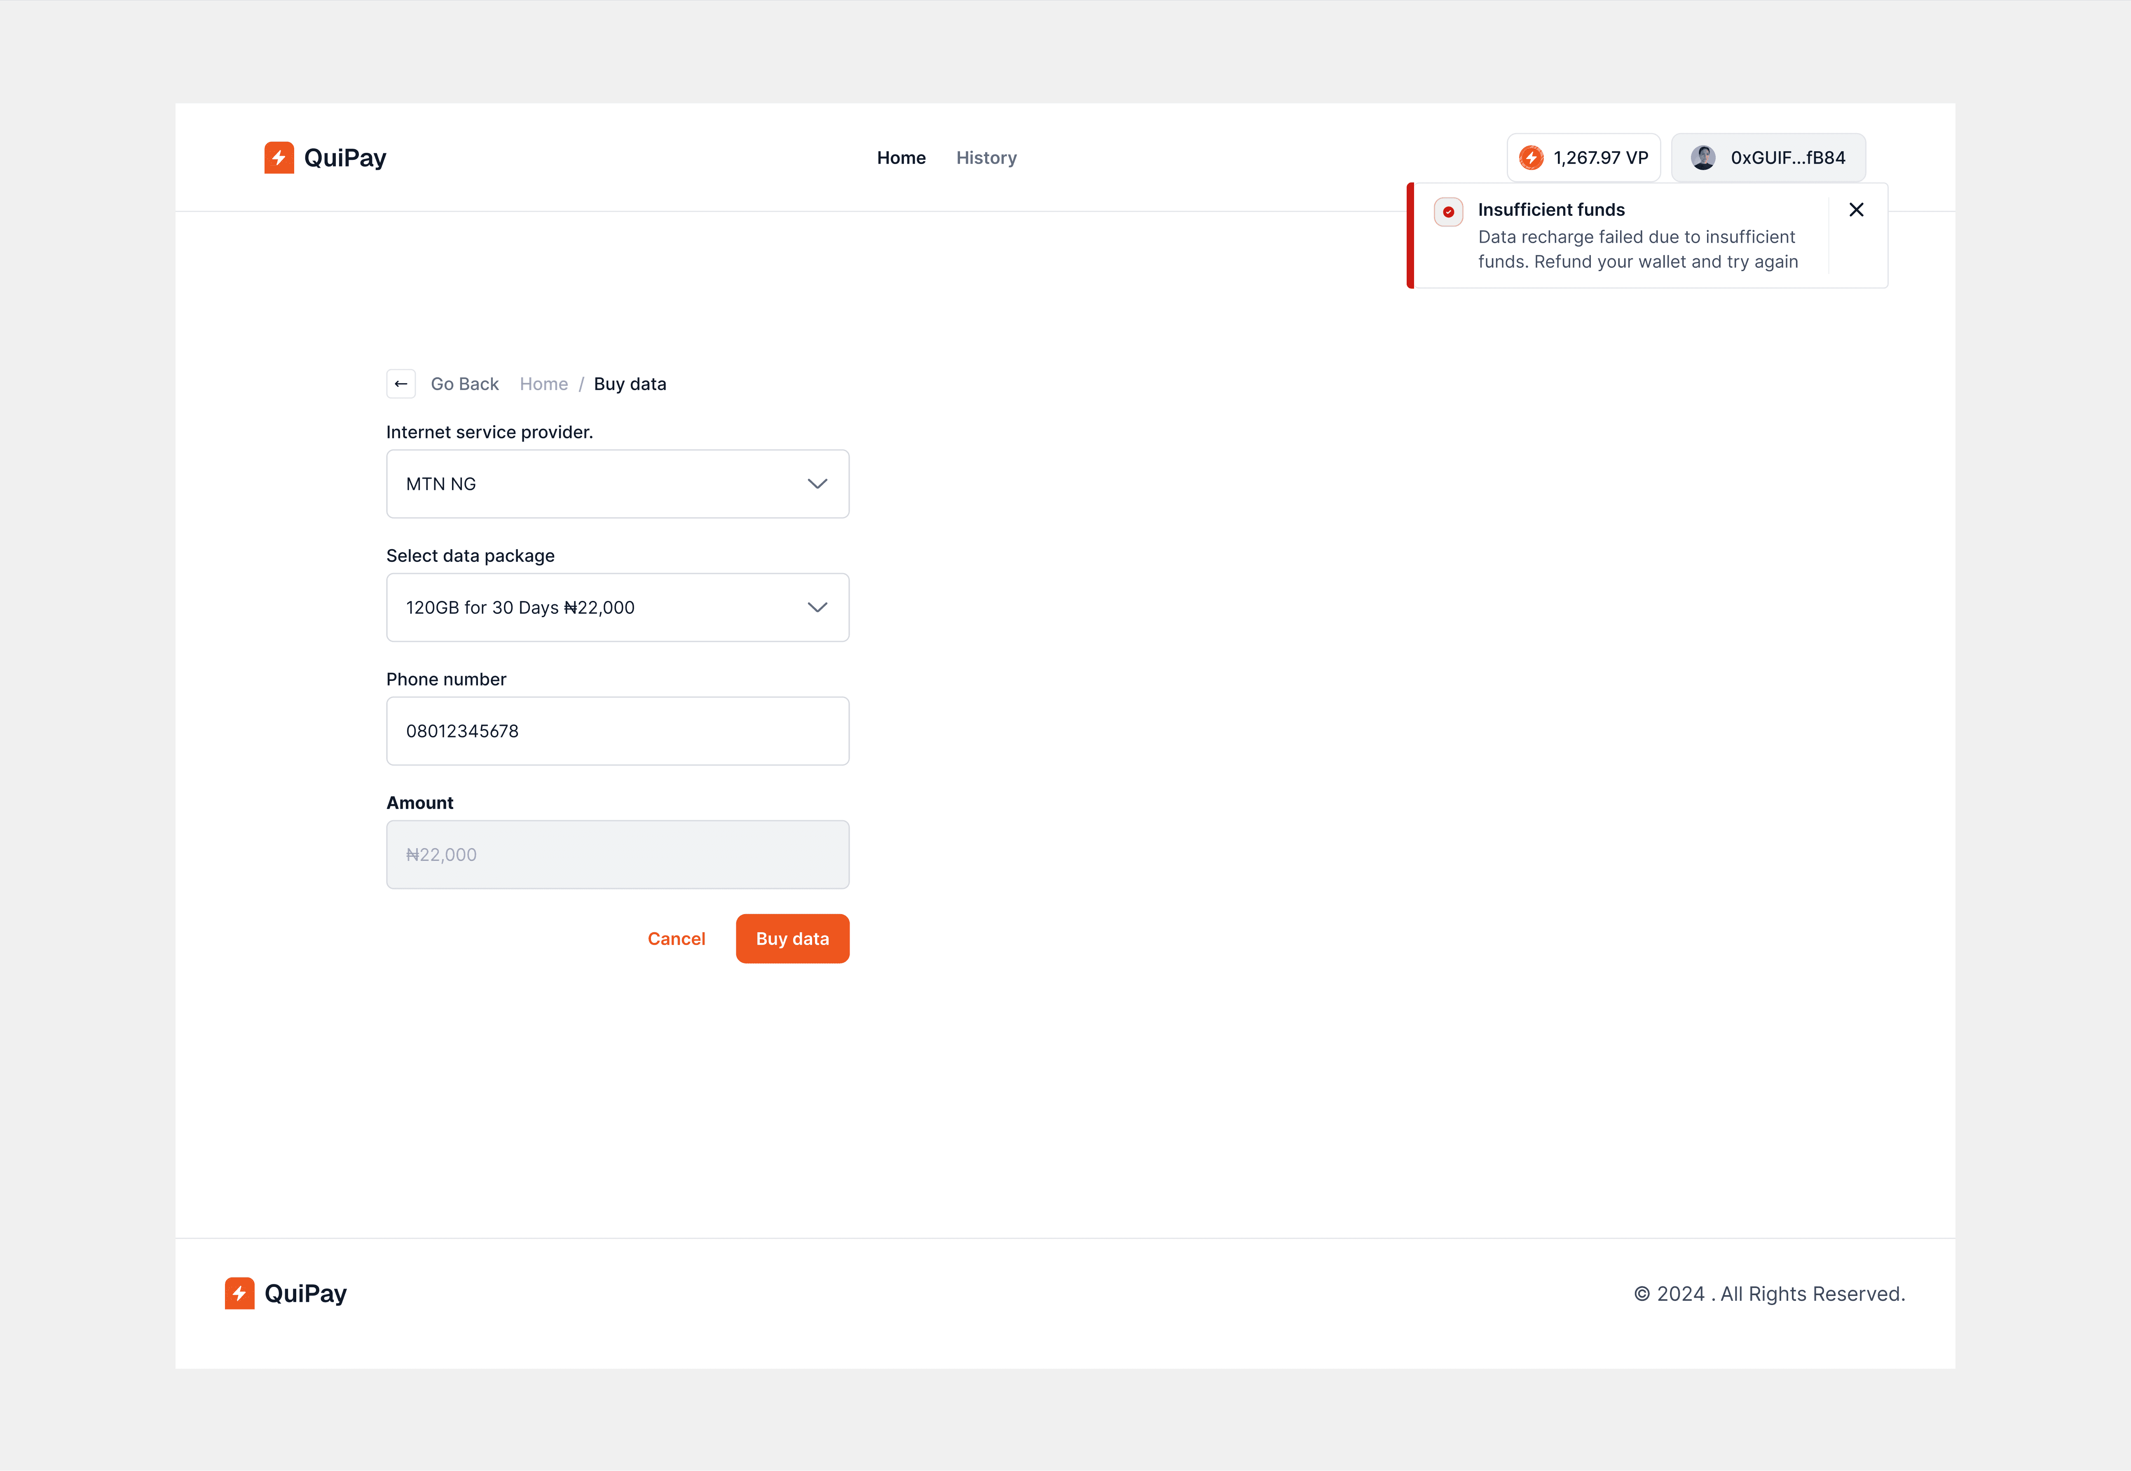Click the back arrow icon next to Go Back
The height and width of the screenshot is (1471, 2131).
pos(401,384)
